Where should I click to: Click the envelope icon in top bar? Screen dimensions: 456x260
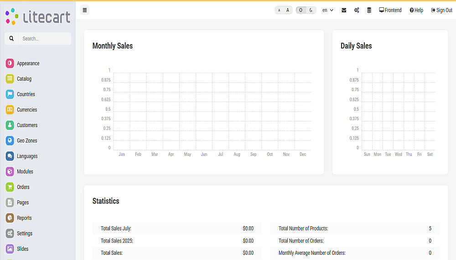344,10
